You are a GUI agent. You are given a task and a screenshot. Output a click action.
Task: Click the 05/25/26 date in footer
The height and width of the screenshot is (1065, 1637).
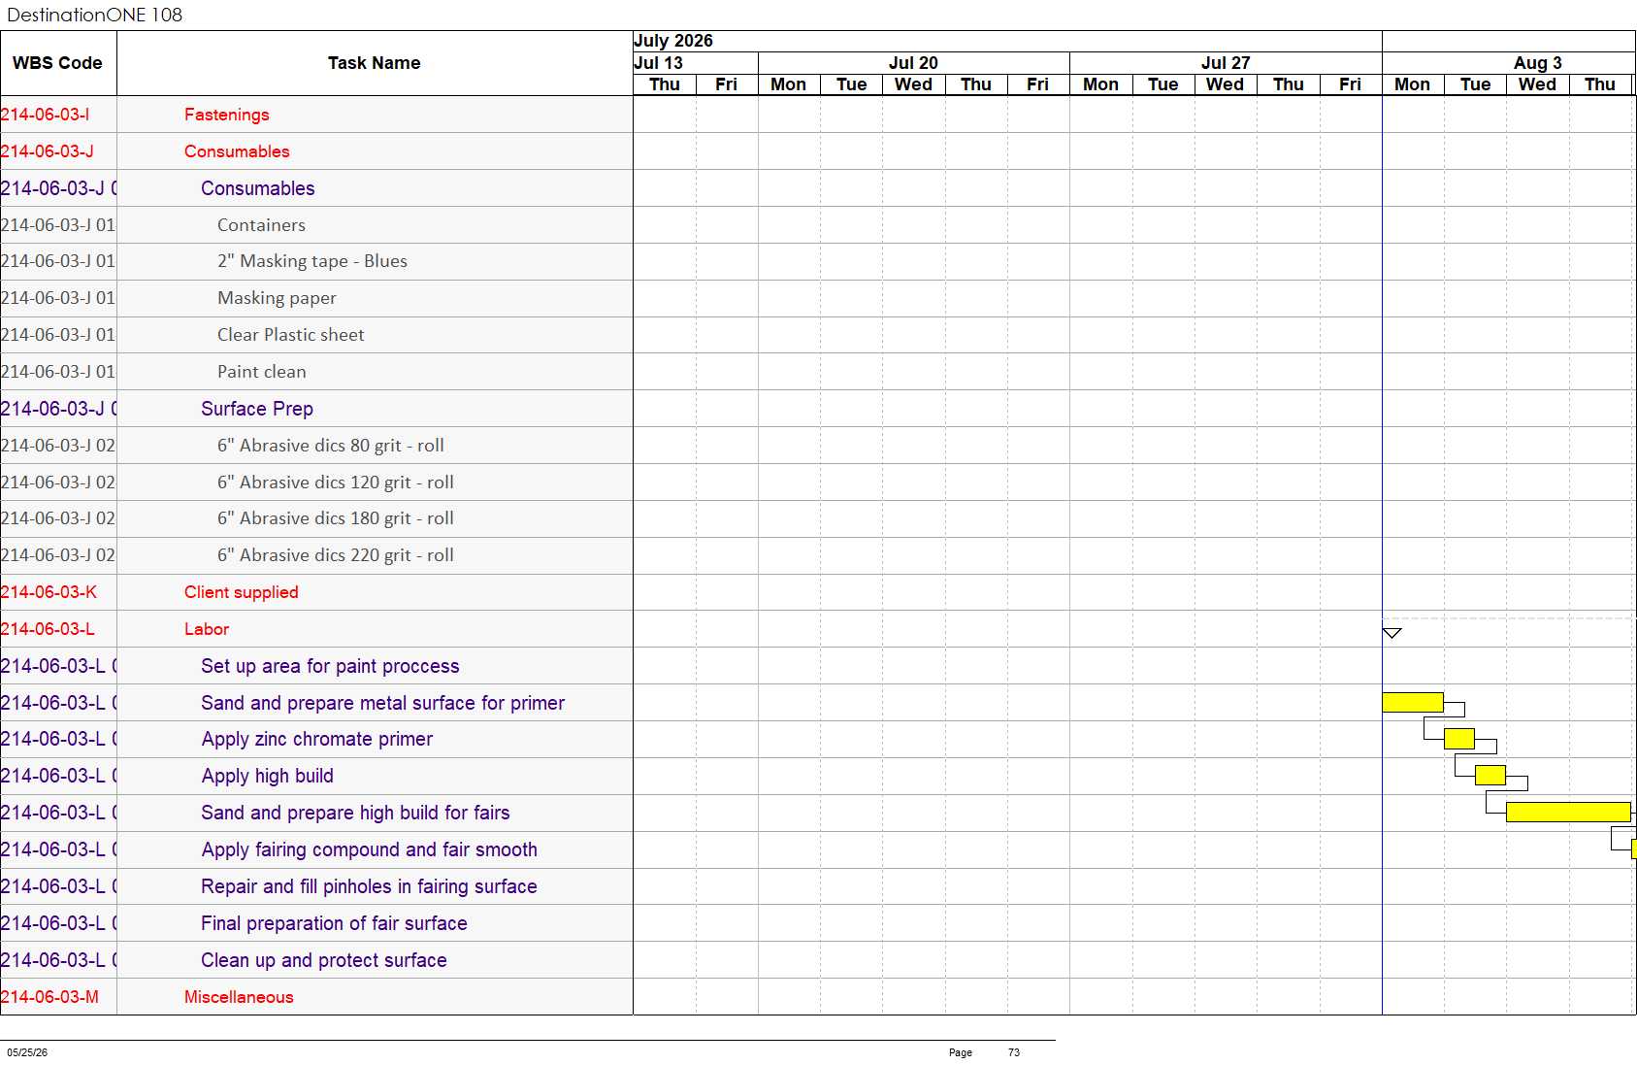tap(27, 1052)
